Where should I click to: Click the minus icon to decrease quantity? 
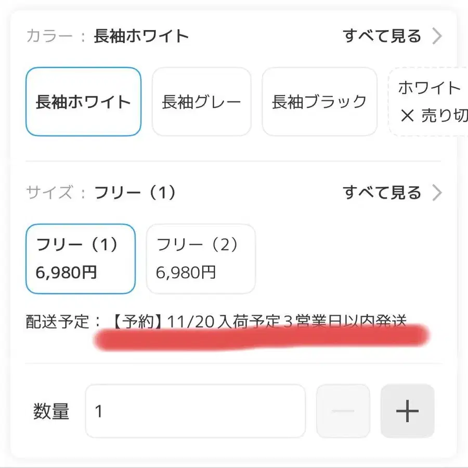[343, 411]
